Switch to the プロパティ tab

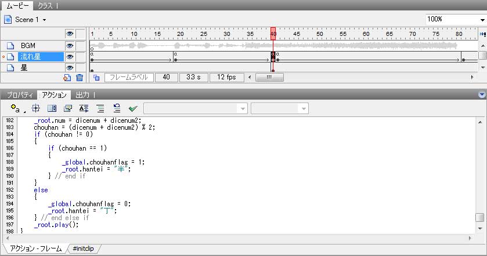click(x=19, y=94)
